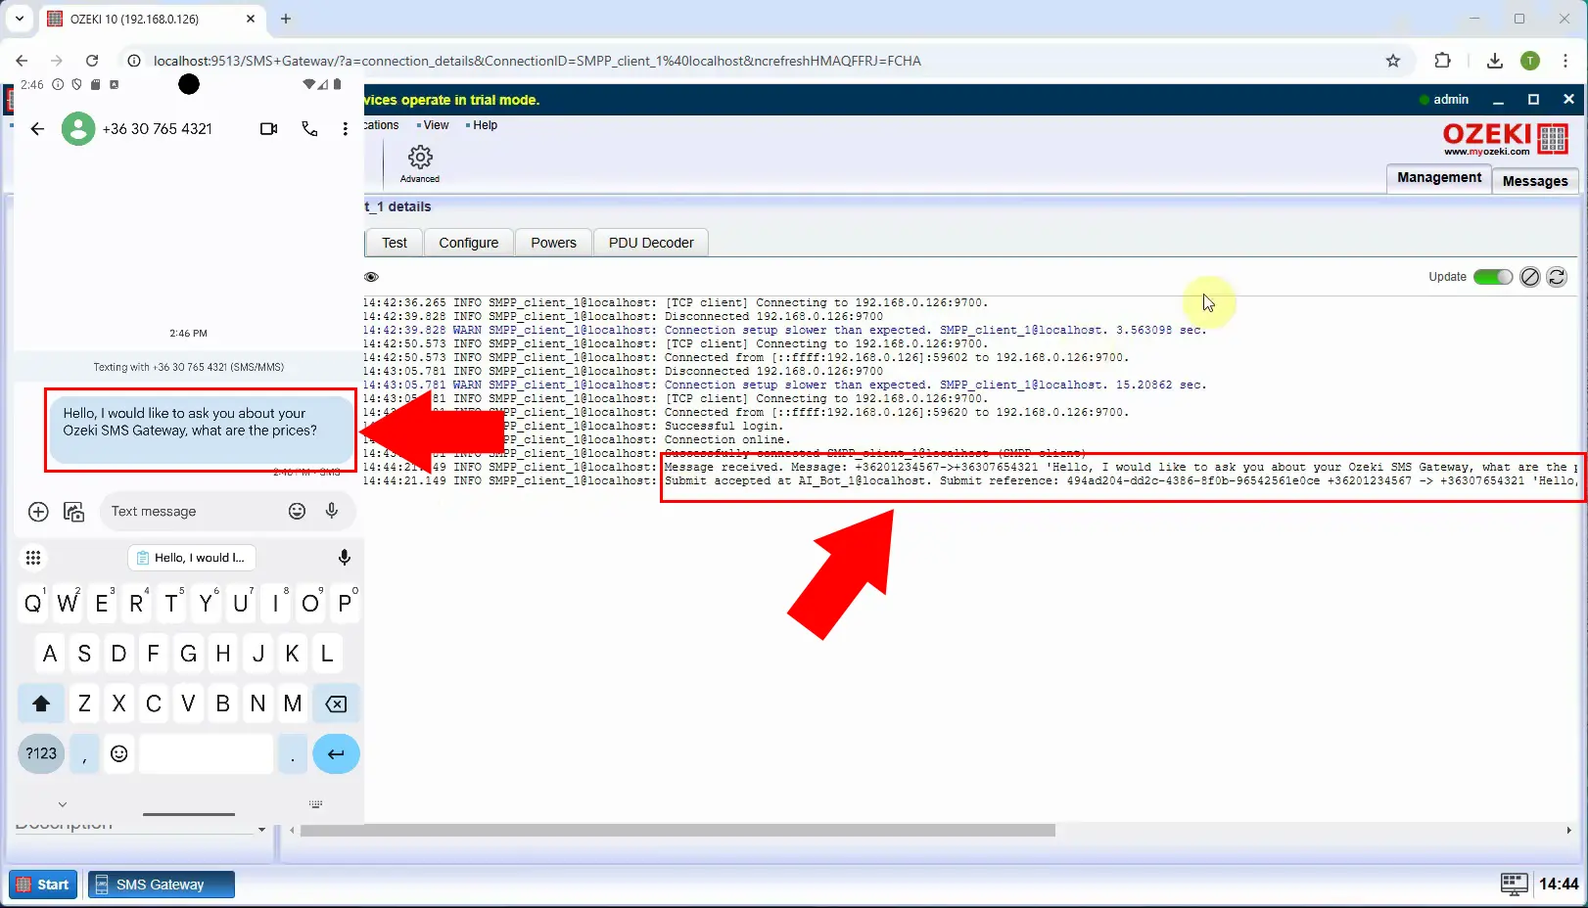
Task: Click the keyboard icon in system tray
Action: pyautogui.click(x=1514, y=885)
